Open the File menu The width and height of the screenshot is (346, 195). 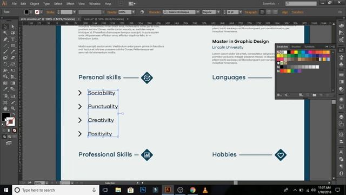pyautogui.click(x=14, y=4)
